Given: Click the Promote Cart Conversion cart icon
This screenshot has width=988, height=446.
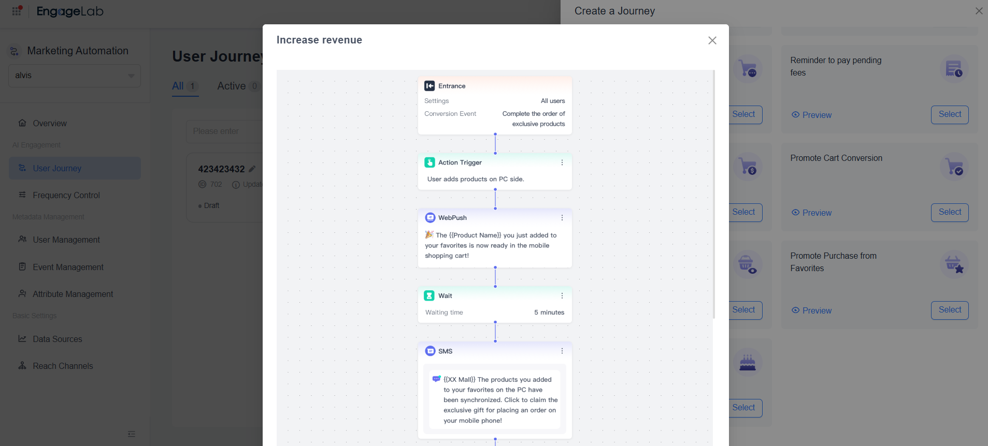Looking at the screenshot, I should (954, 167).
